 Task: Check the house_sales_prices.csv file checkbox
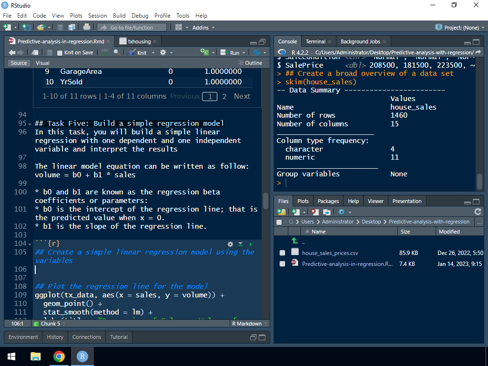pos(282,253)
